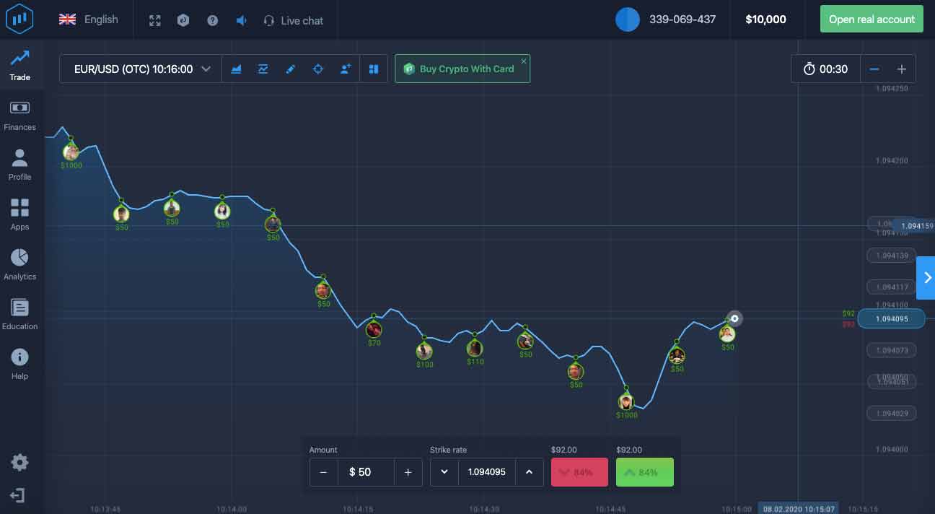935x514 pixels.
Task: Decrease the trade amount with the minus stepper
Action: [324, 472]
